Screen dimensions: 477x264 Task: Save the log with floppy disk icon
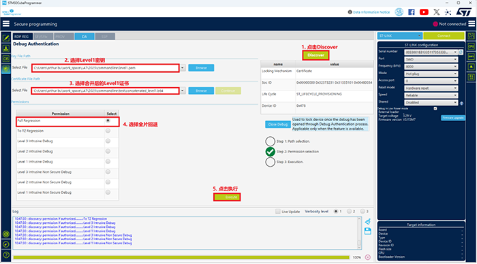(368, 231)
